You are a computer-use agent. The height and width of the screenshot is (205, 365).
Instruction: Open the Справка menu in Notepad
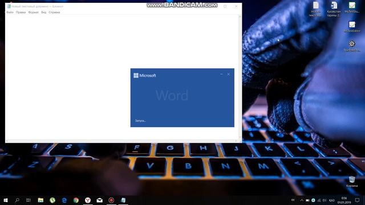54,13
